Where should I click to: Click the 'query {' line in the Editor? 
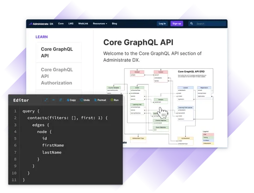(31, 111)
